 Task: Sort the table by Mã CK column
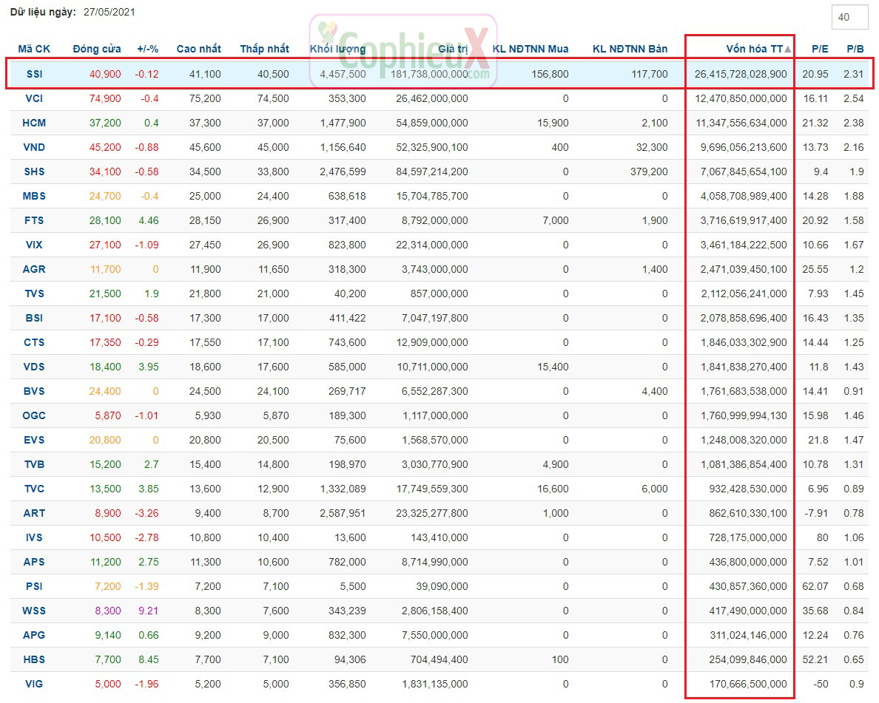pyautogui.click(x=34, y=49)
